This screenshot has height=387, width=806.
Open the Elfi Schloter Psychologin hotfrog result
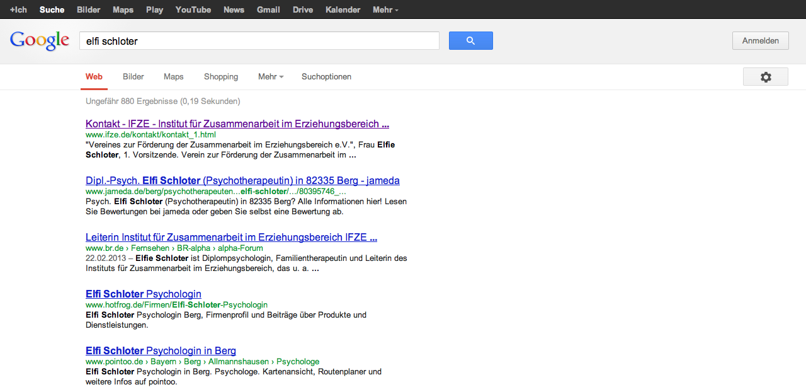point(144,294)
